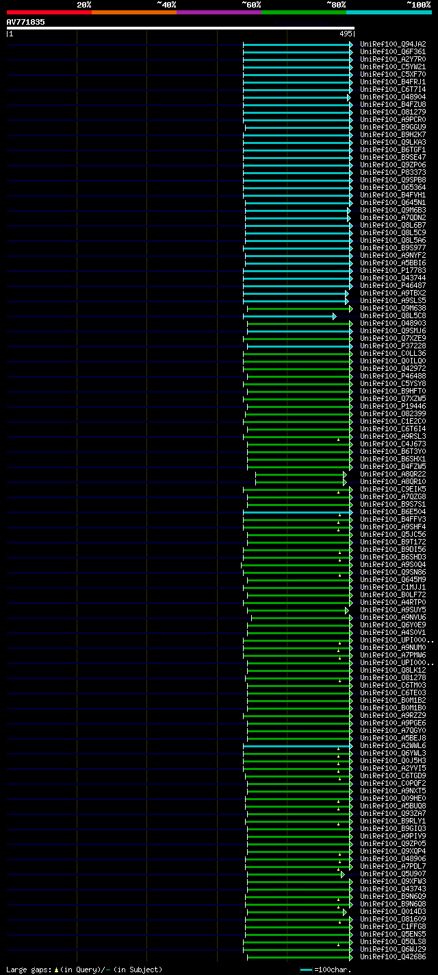Click the cyan ~100% identity legend segment
This screenshot has width=438, height=975.
click(x=389, y=12)
